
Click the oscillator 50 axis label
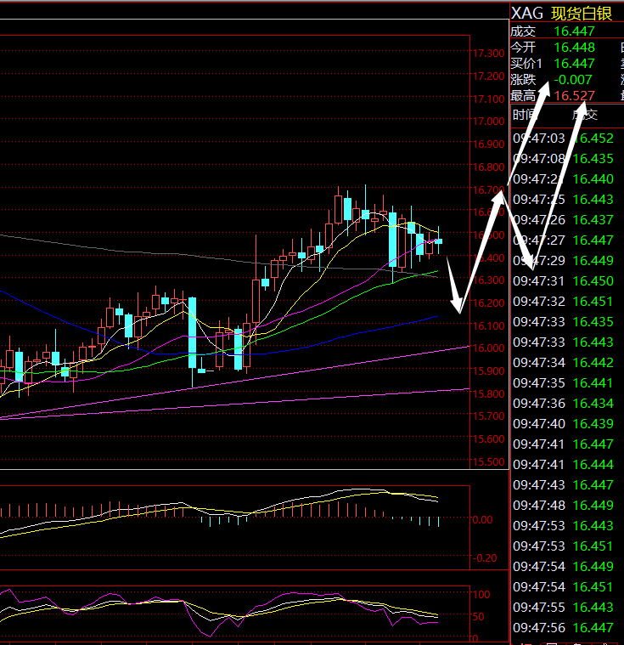(479, 617)
